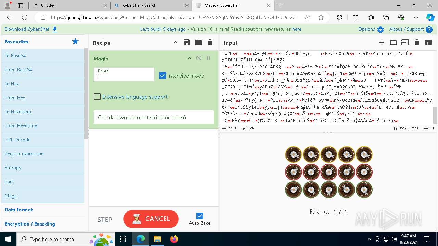Expand Data format category

(42, 210)
